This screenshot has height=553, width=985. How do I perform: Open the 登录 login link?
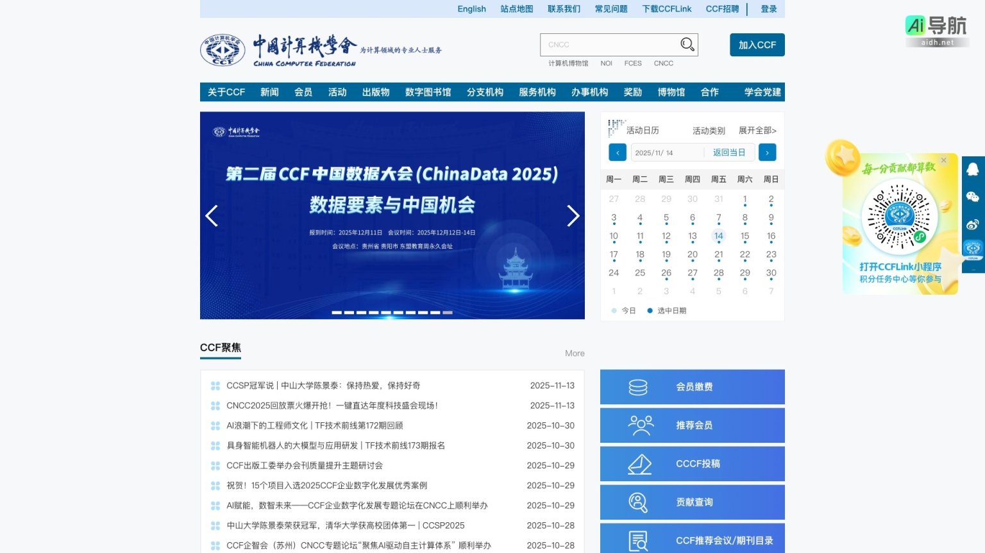[x=768, y=8]
